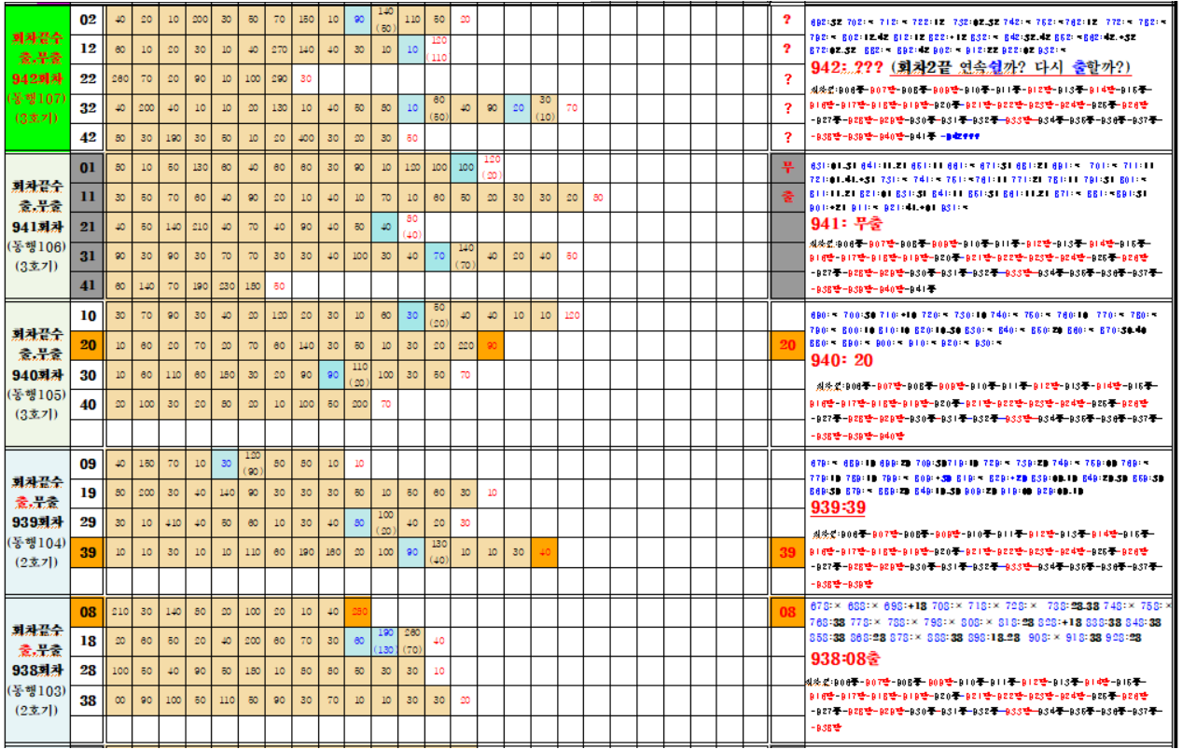This screenshot has height=749, width=1182.
Task: Click the 941회차 block header cell
Action: 35,226
